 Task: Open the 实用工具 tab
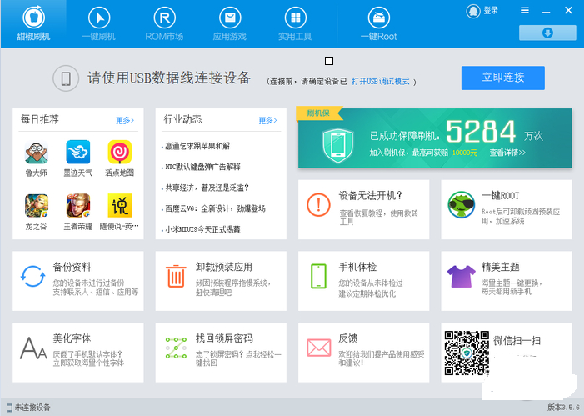295,23
